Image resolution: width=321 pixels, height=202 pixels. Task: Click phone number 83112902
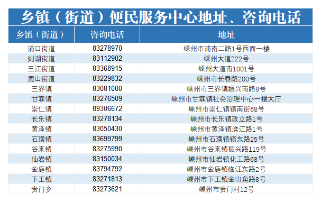tap(107, 59)
